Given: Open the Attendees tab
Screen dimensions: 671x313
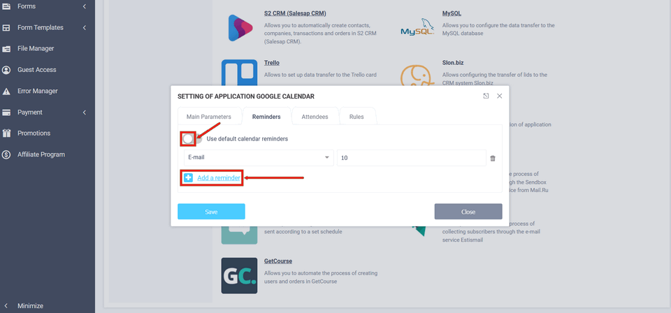Looking at the screenshot, I should [x=315, y=117].
